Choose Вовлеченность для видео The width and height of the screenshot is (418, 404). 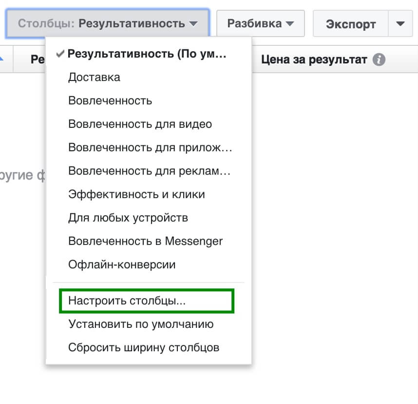[139, 124]
